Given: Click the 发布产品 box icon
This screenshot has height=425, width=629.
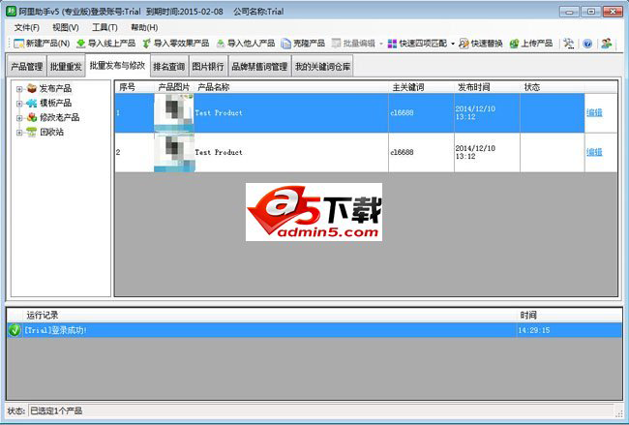Looking at the screenshot, I should tap(32, 88).
